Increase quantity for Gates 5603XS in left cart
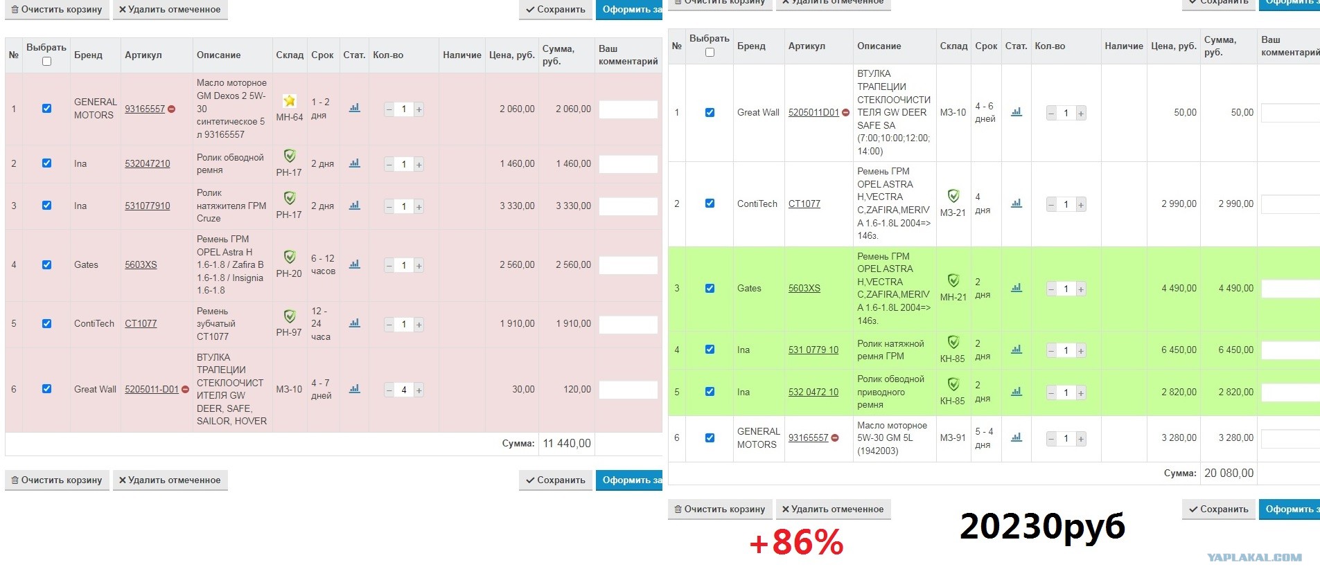Screen dimensions: 1320x578 419,266
